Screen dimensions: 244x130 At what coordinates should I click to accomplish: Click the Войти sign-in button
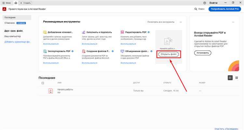[x=213, y=3]
